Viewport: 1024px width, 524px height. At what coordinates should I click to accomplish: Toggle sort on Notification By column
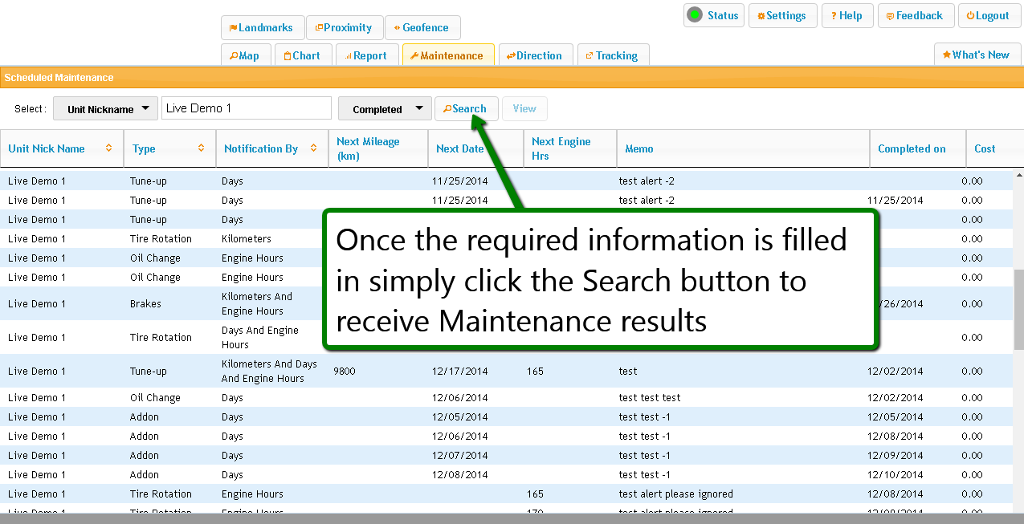(x=313, y=148)
